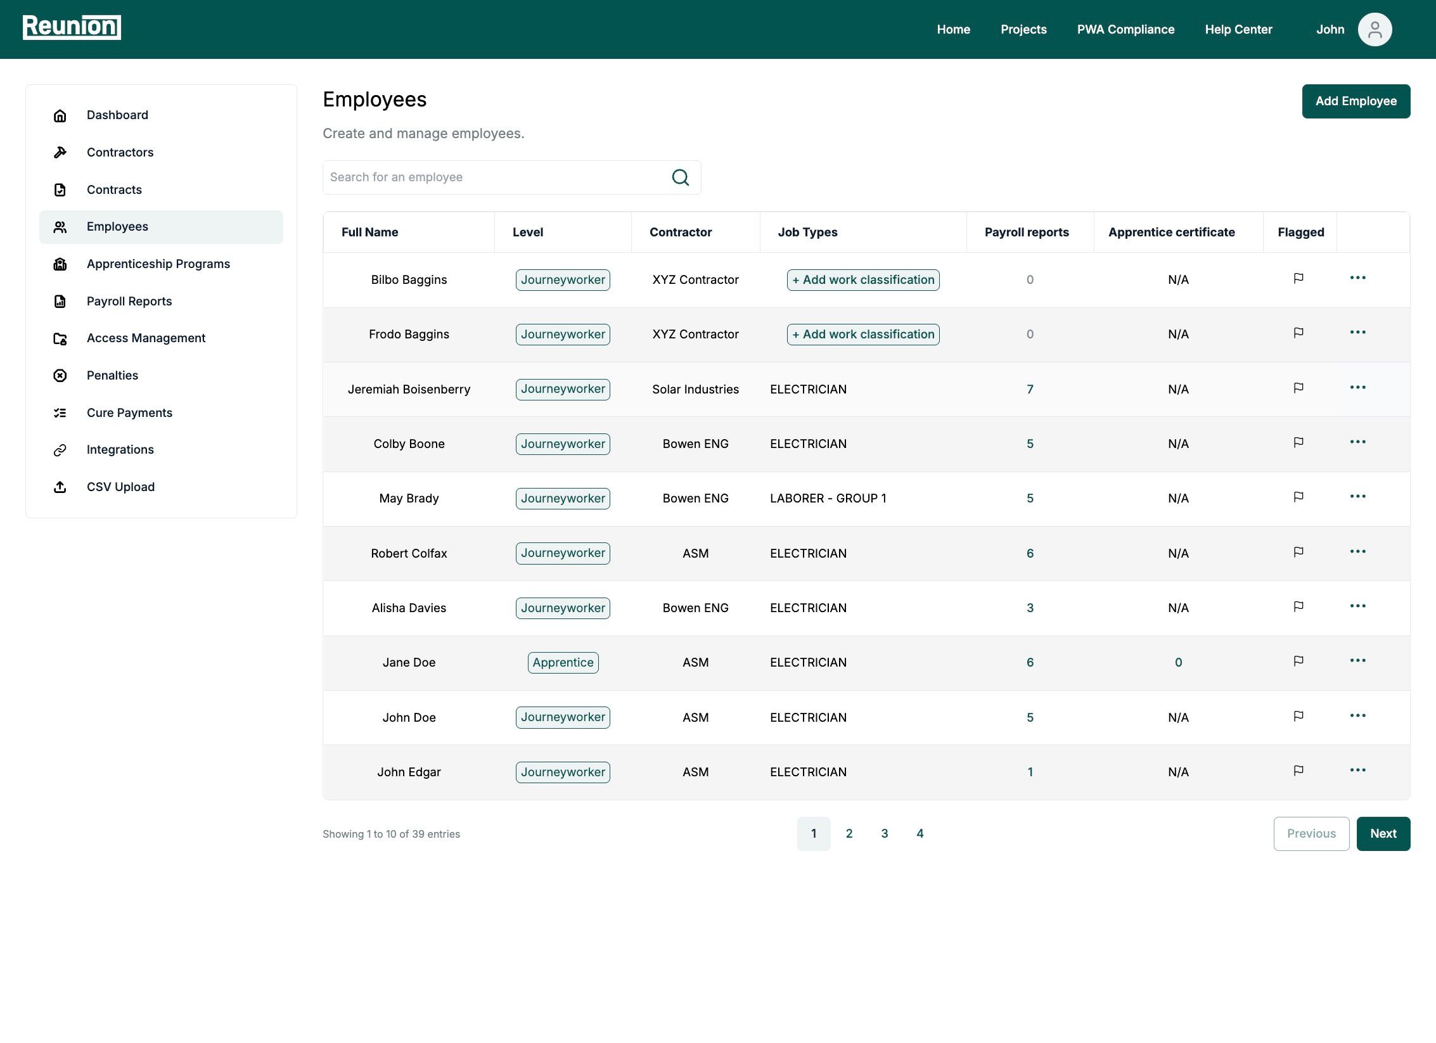This screenshot has width=1436, height=1043.
Task: Toggle the flag for Bilbo Baggins
Action: click(1298, 278)
